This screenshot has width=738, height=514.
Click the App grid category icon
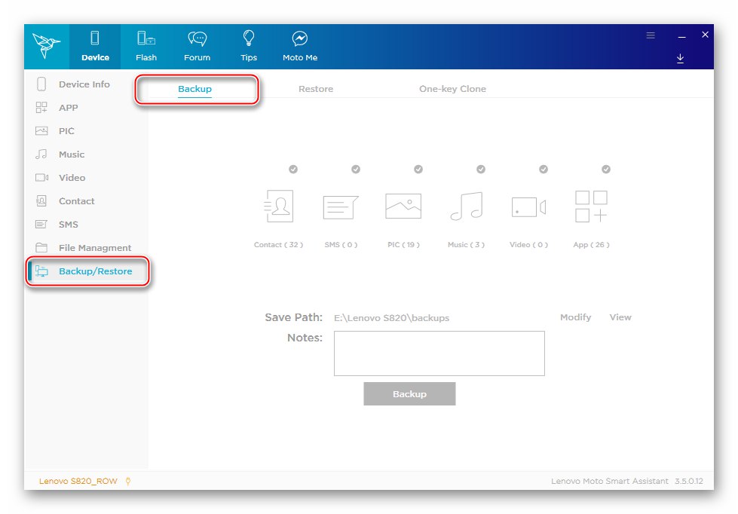591,207
